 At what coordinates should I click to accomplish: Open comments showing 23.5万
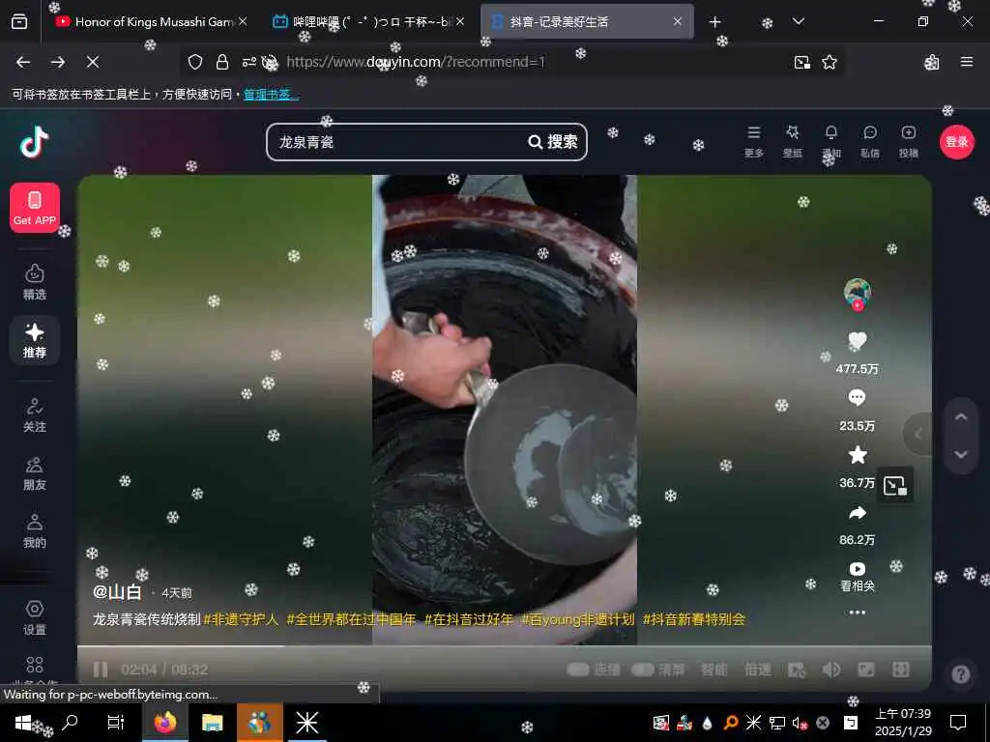click(x=858, y=398)
